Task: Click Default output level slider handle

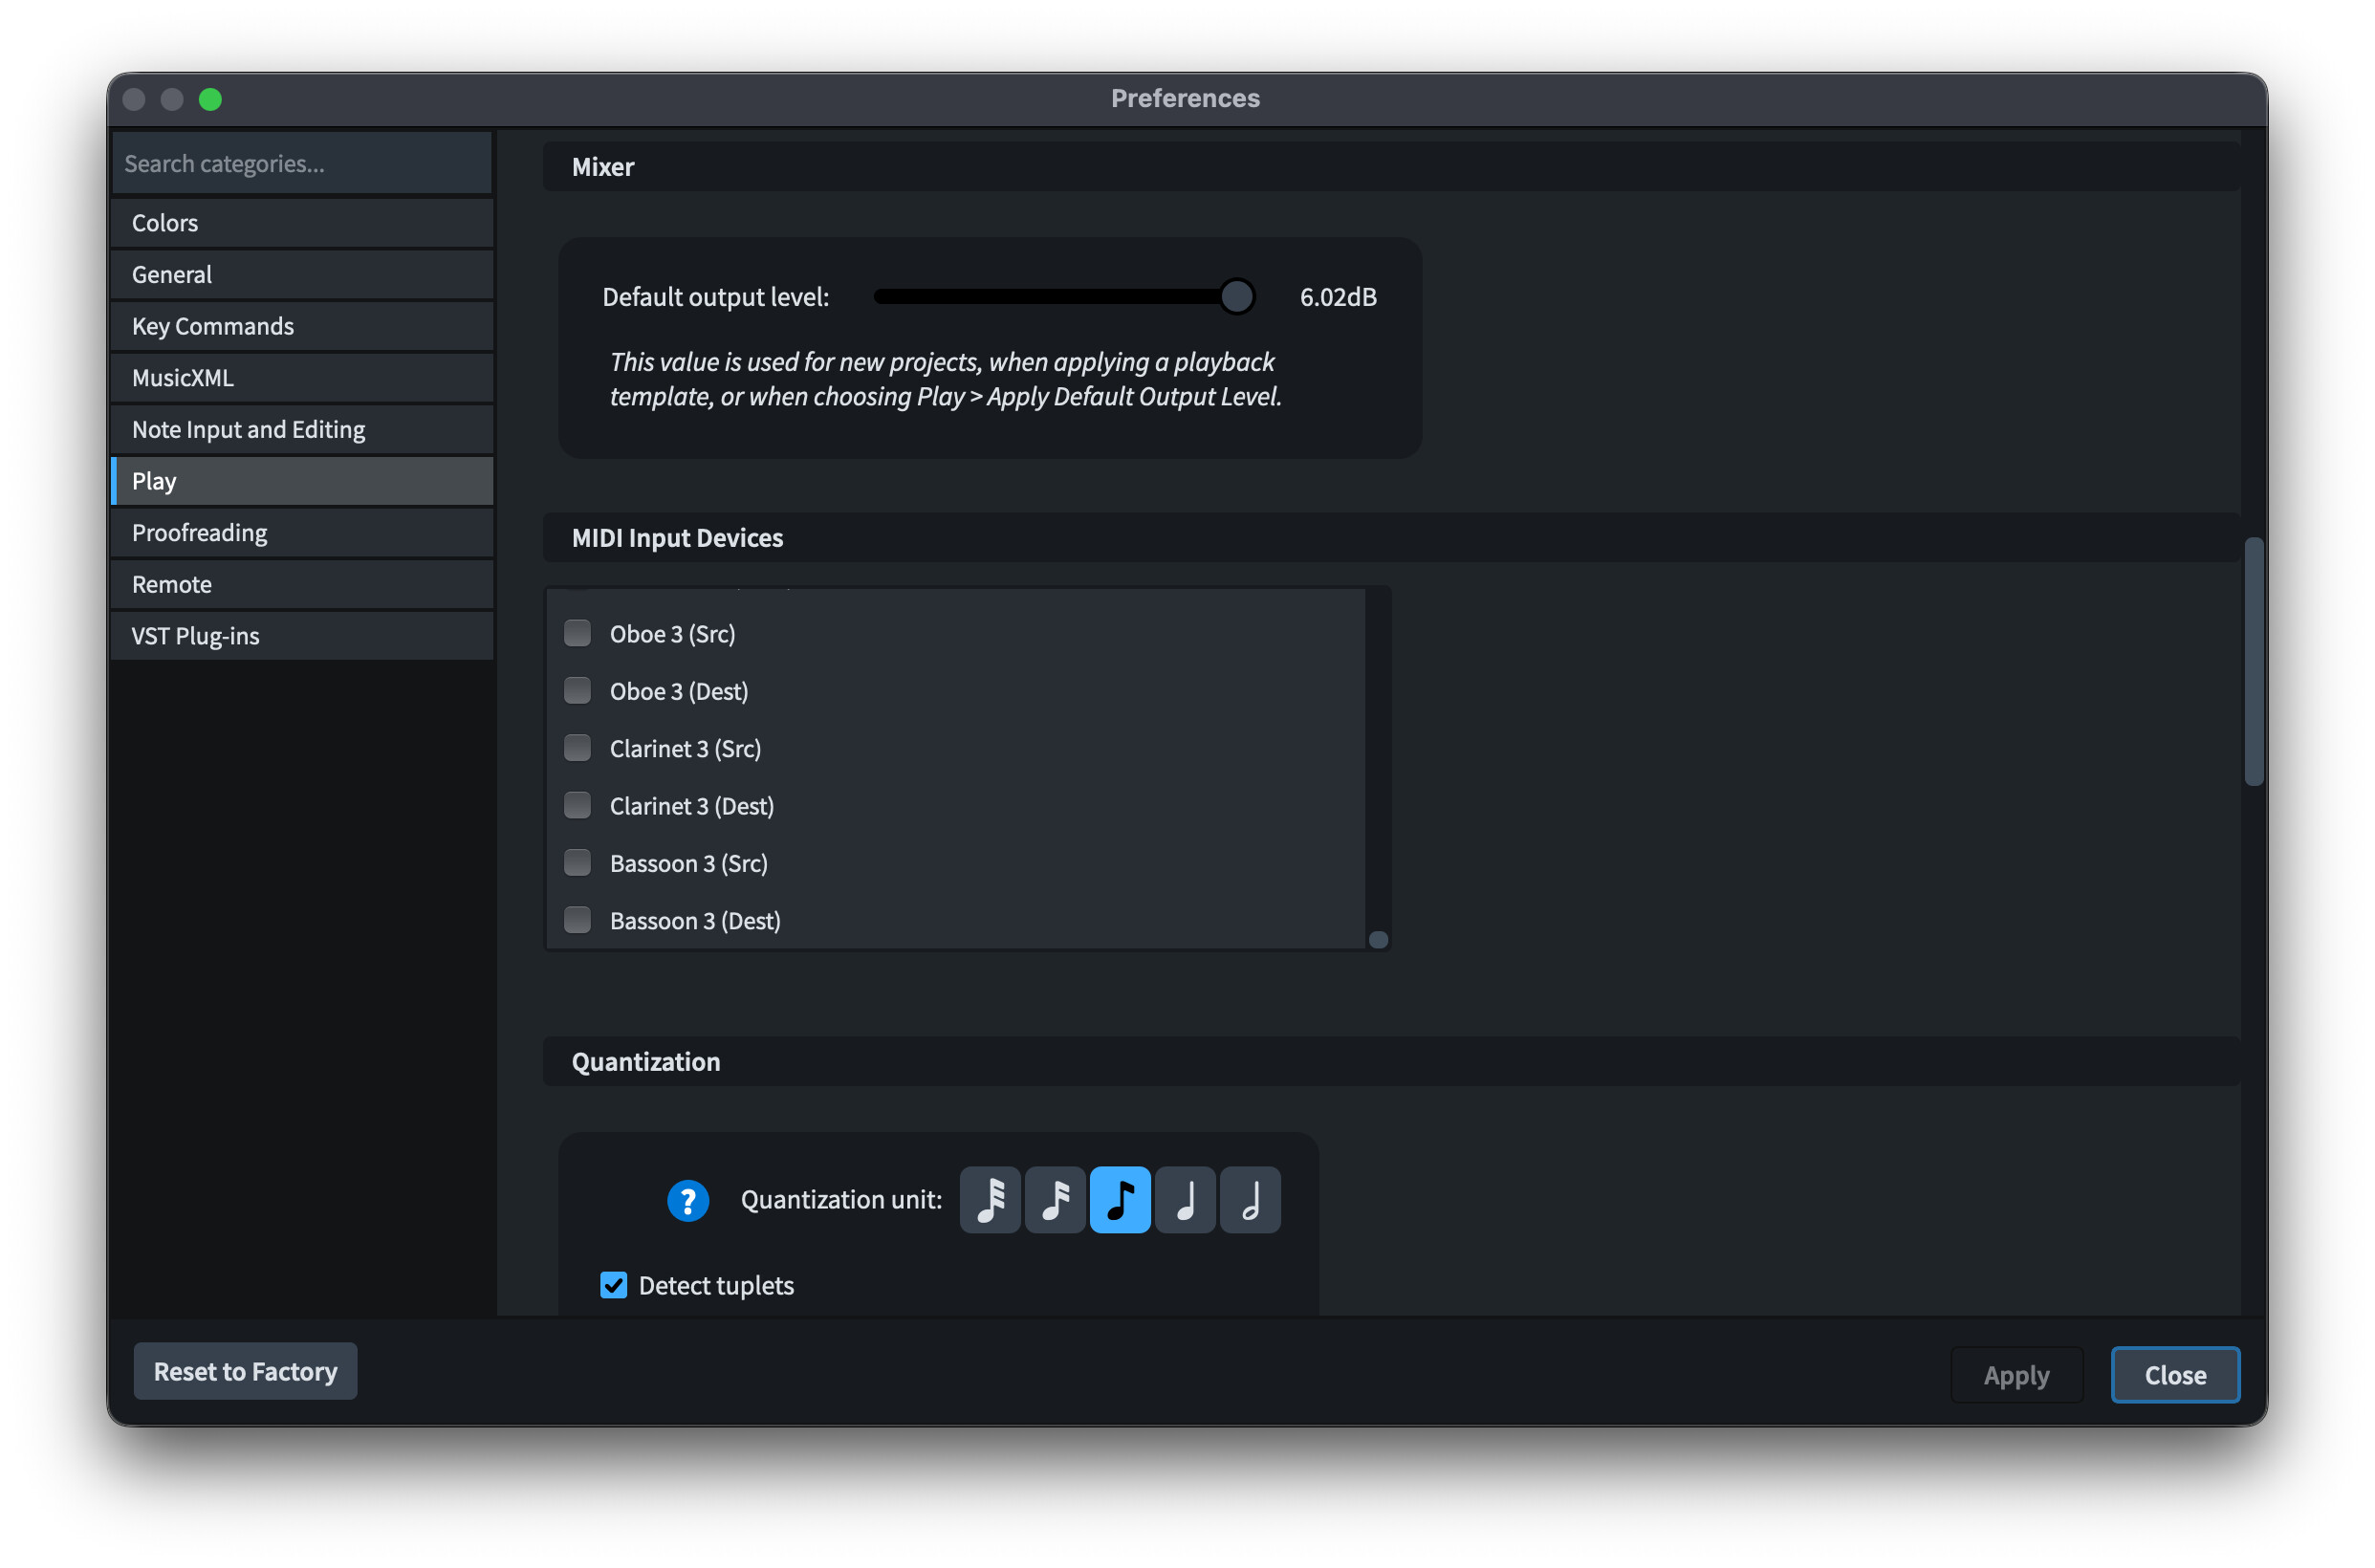Action: click(x=1237, y=297)
